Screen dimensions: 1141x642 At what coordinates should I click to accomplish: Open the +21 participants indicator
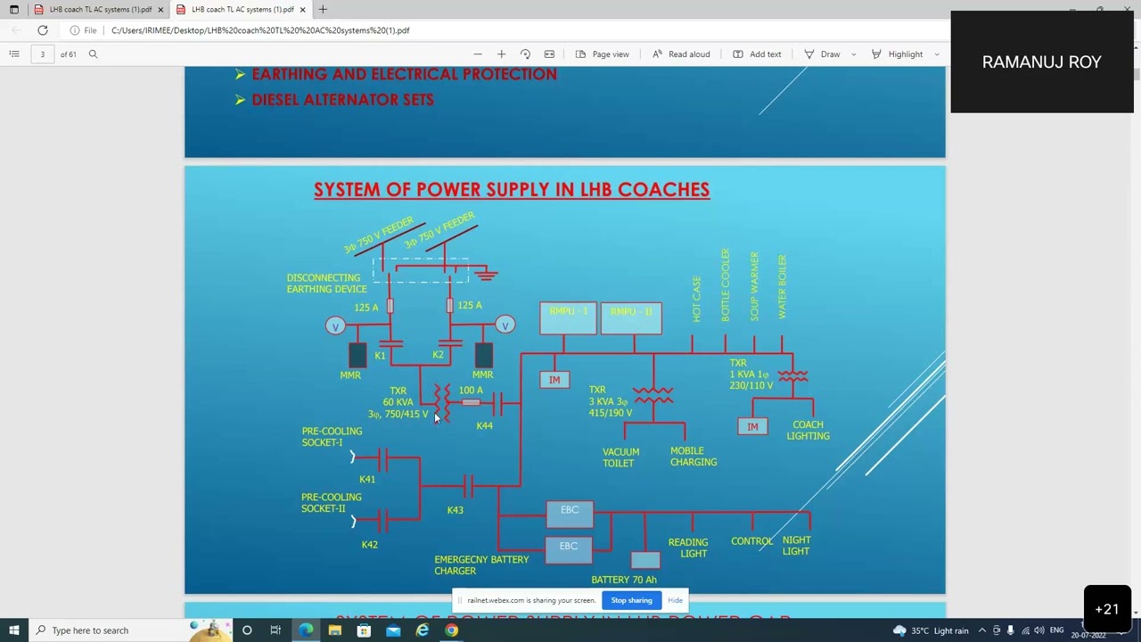click(x=1107, y=609)
